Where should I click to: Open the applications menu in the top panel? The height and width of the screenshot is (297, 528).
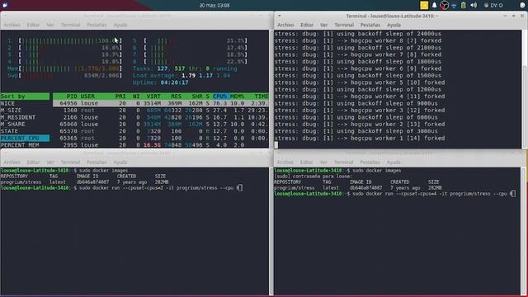tap(5, 5)
